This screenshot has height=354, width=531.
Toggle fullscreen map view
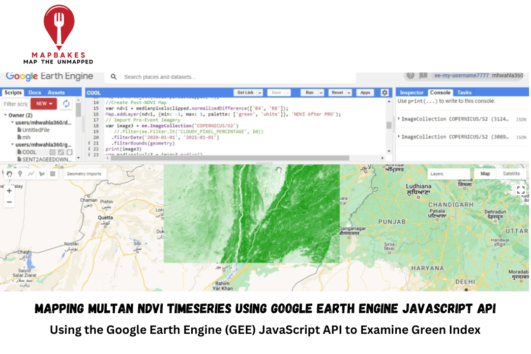[521, 189]
